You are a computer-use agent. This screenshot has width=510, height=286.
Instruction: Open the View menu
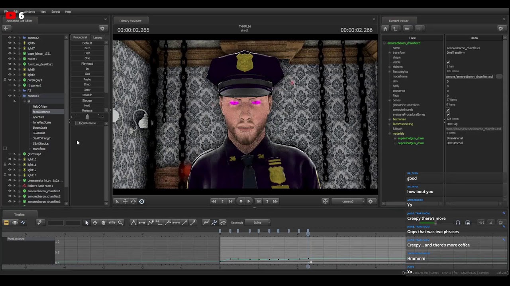[x=43, y=12]
